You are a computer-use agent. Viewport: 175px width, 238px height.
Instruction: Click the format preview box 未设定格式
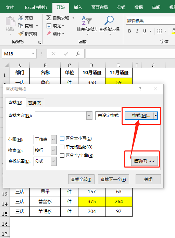(108, 116)
